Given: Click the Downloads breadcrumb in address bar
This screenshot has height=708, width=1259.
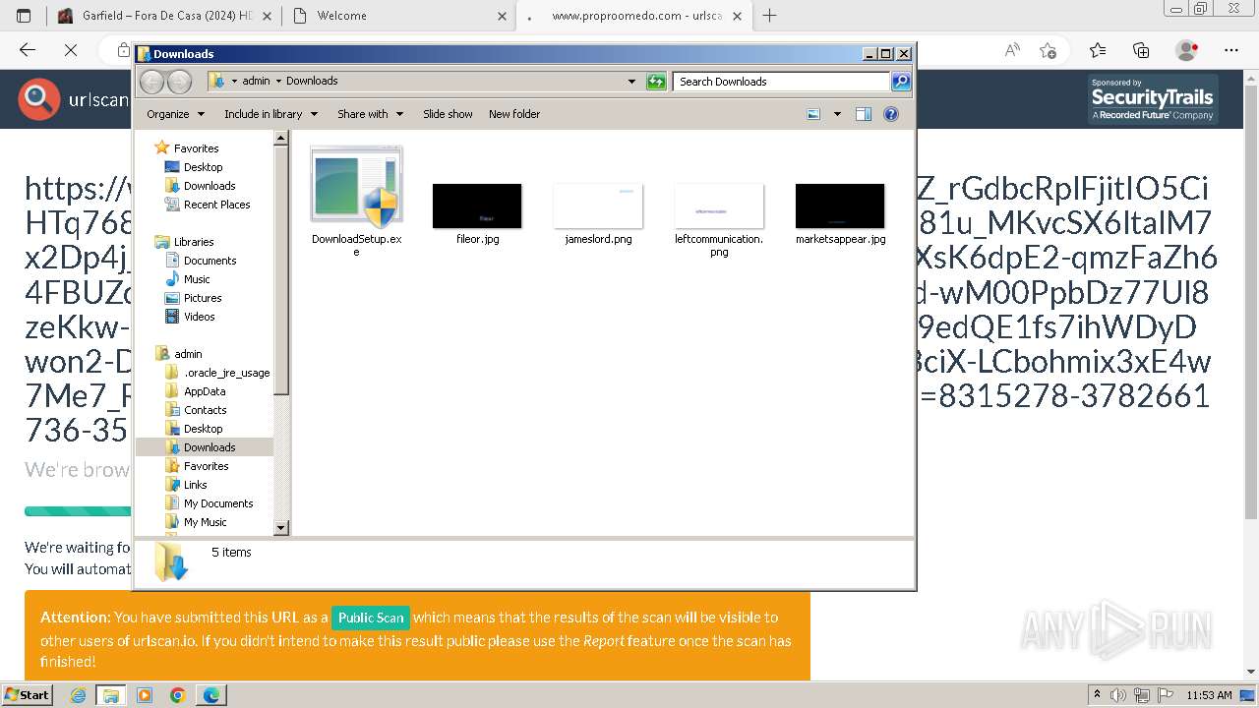Looking at the screenshot, I should coord(312,82).
